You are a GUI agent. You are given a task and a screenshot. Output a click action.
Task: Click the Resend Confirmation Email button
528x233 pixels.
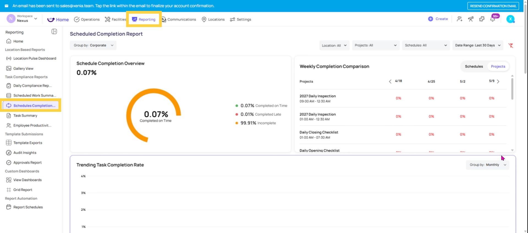click(x=493, y=6)
